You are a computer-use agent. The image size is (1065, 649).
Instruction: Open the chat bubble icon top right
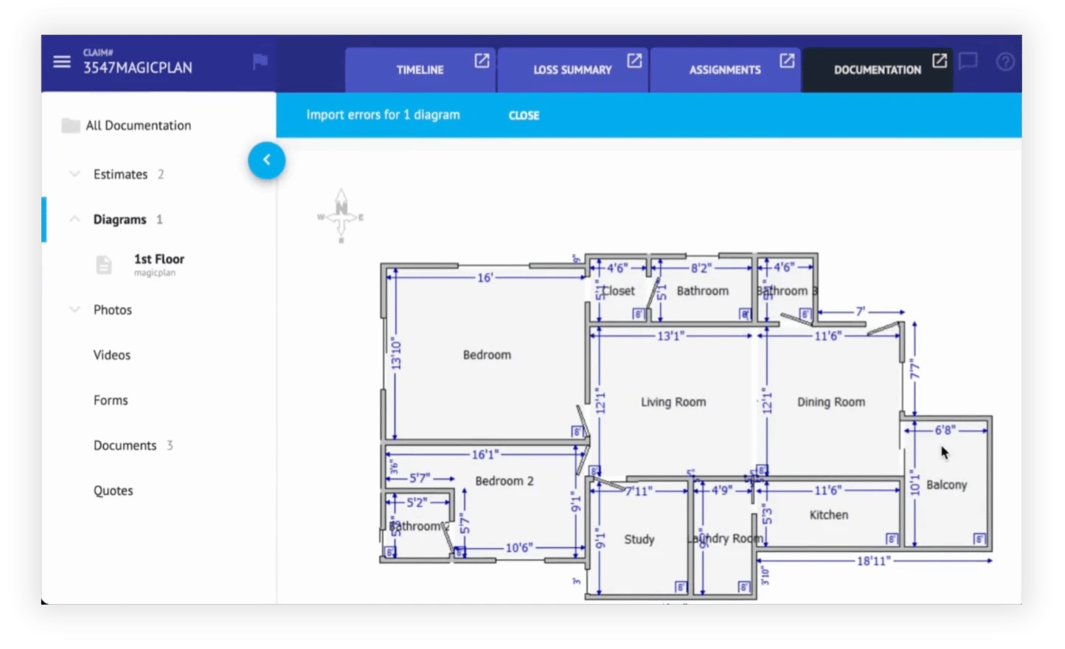967,62
